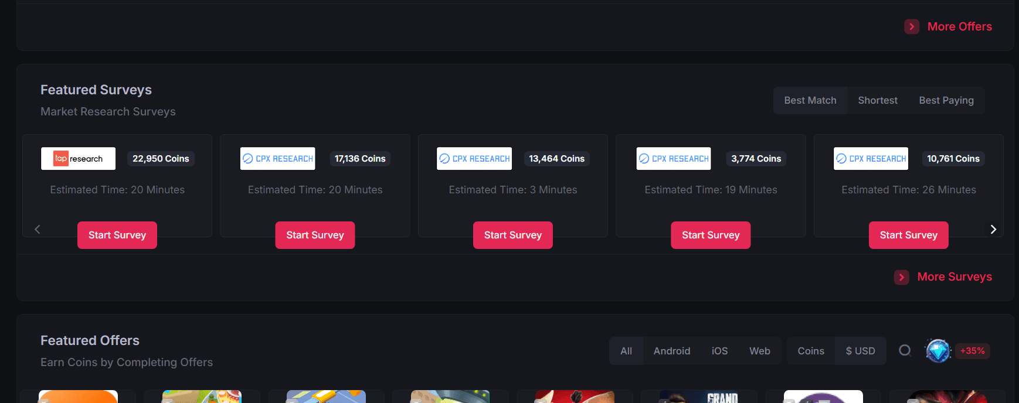Viewport: 1019px width, 403px height.
Task: Click Earn Coins by Completing Offers text
Action: pyautogui.click(x=127, y=363)
